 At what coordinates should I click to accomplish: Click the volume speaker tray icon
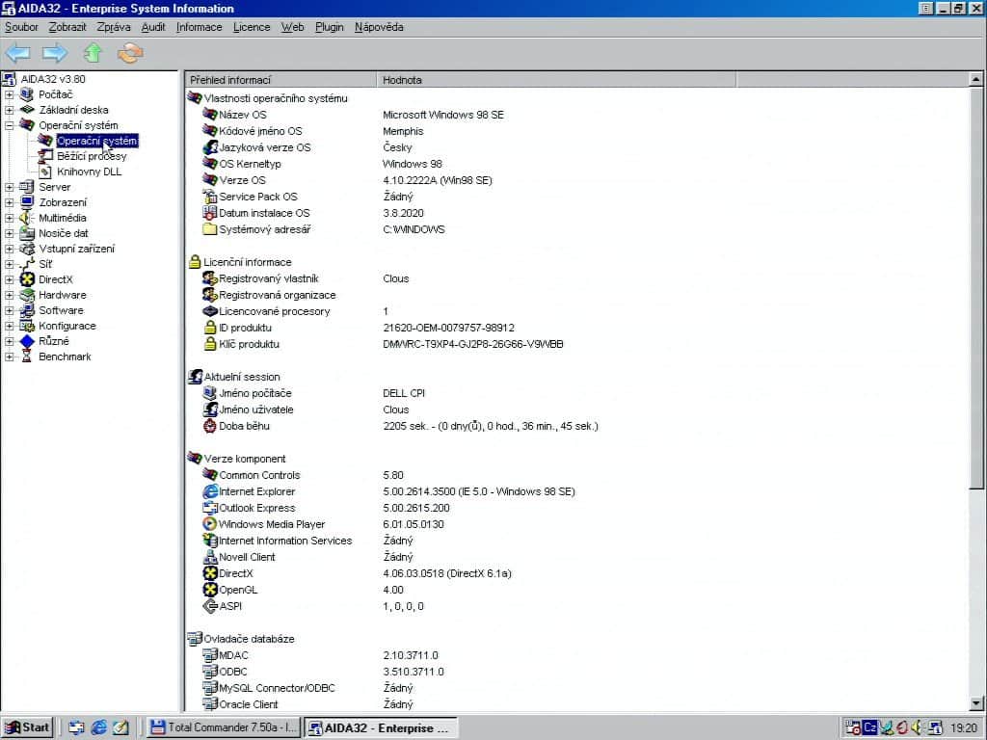pyautogui.click(x=916, y=727)
